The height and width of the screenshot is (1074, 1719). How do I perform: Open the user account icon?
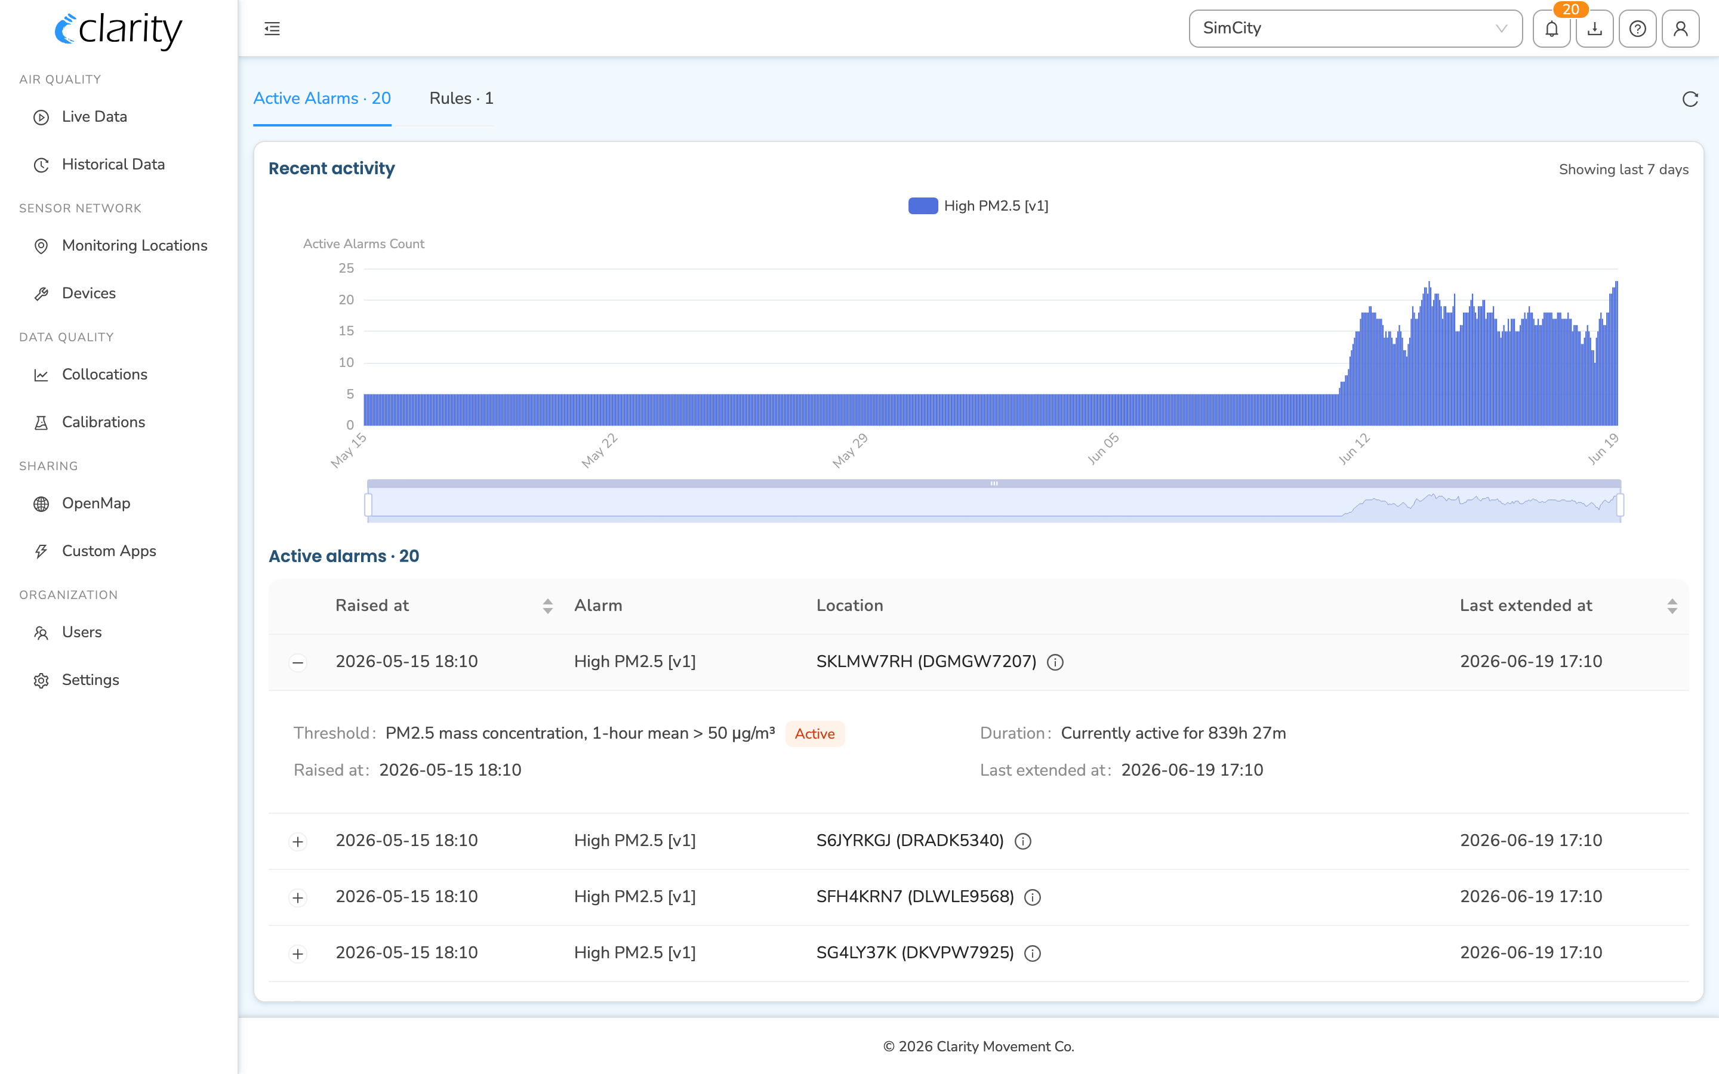[1680, 29]
